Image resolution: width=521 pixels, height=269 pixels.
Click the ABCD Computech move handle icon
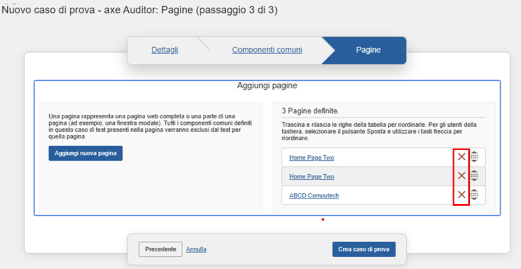474,195
